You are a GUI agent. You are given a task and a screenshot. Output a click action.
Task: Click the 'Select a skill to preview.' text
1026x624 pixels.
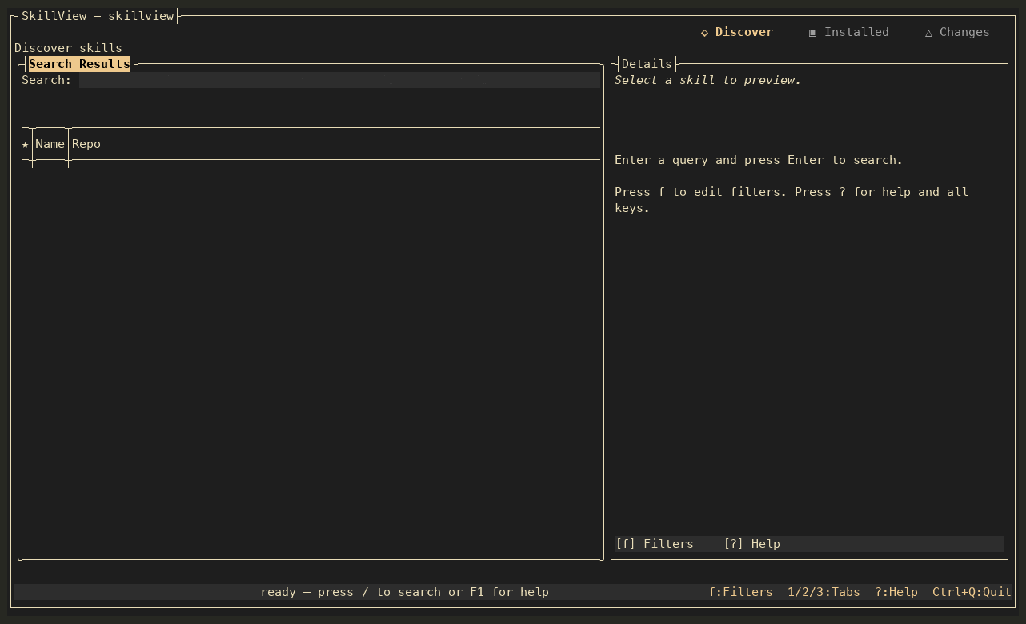[x=707, y=80]
